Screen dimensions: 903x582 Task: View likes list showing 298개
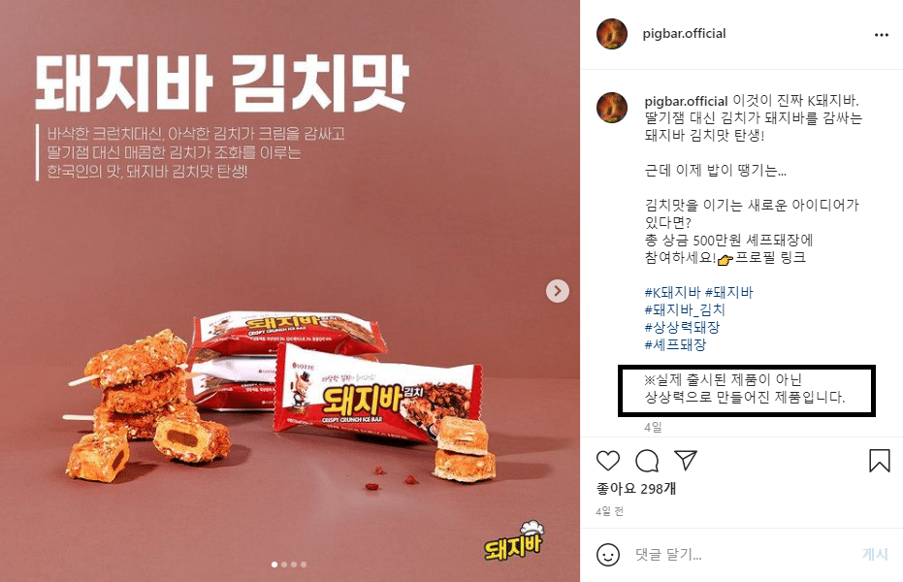636,489
